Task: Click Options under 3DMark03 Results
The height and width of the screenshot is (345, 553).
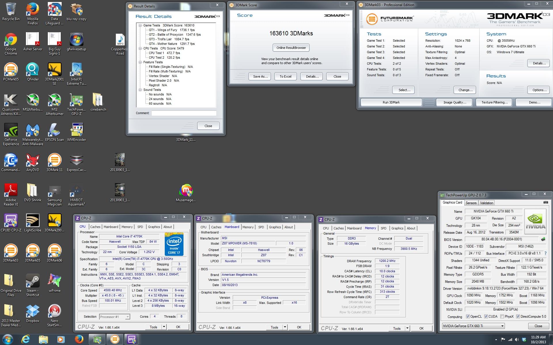Action: tap(539, 90)
